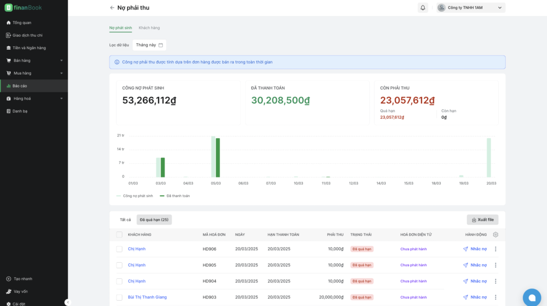Open table column settings gear

[x=495, y=235]
